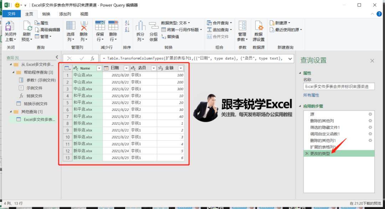Click the 删除行 remove rows icon

pyautogui.click(x=113, y=26)
